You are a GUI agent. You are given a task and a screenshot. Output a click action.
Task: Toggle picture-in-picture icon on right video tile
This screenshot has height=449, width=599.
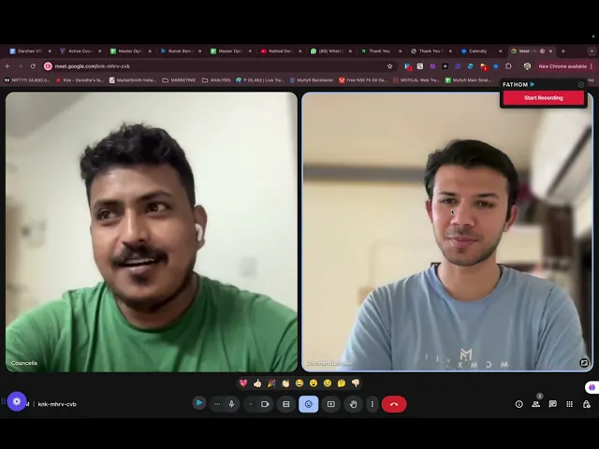(584, 363)
